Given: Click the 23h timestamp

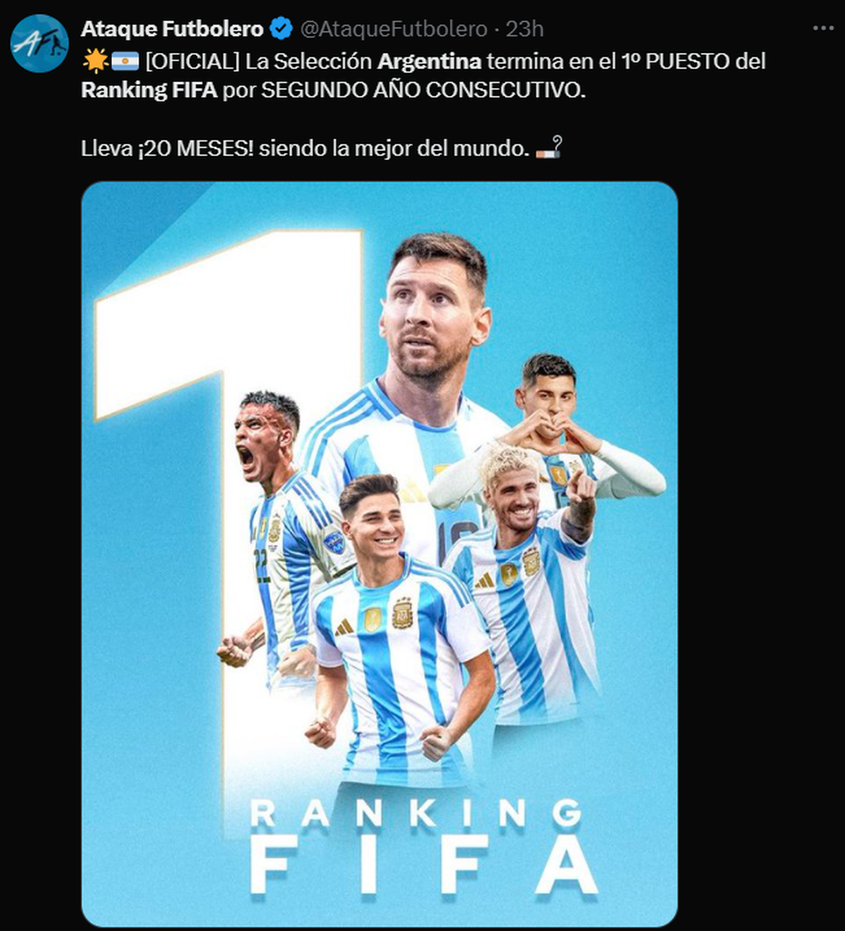Looking at the screenshot, I should (525, 29).
